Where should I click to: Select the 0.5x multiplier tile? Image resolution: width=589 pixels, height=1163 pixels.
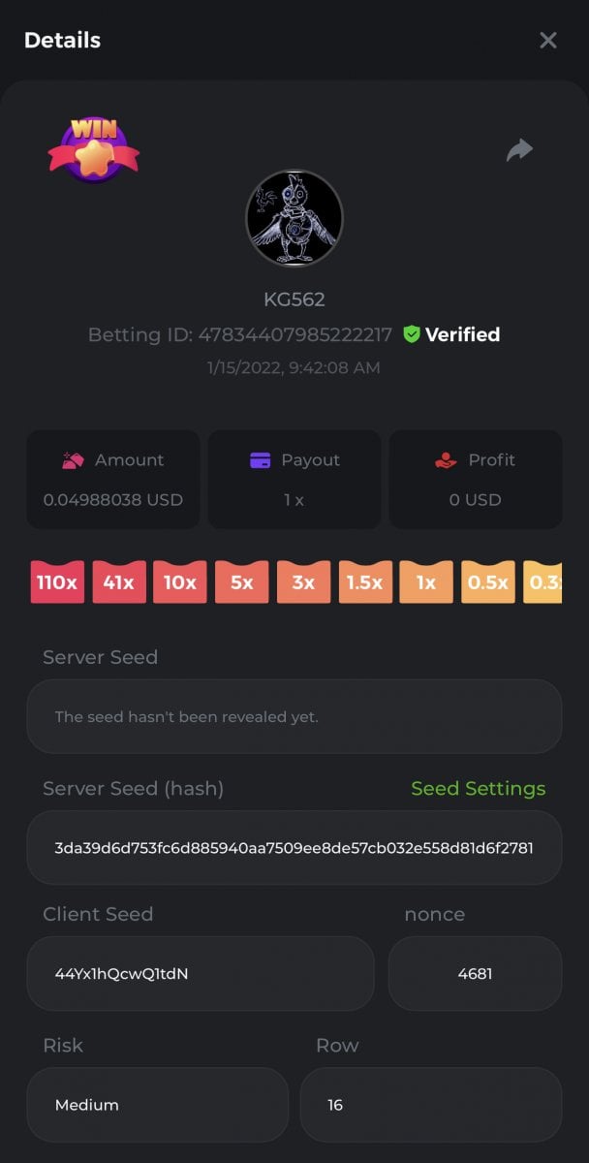coord(488,581)
